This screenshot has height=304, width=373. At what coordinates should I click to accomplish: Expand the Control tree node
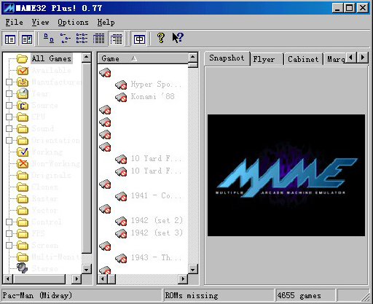9,222
